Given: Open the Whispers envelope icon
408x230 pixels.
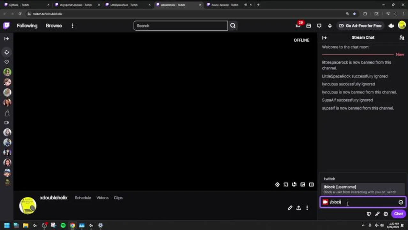Looking at the screenshot, I should (x=308, y=26).
